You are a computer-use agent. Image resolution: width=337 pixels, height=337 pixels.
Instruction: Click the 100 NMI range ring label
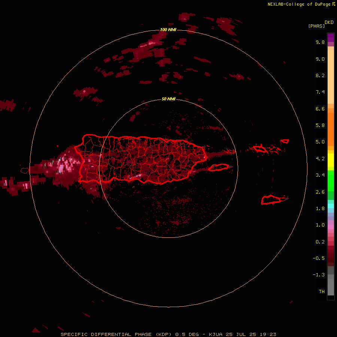point(168,30)
